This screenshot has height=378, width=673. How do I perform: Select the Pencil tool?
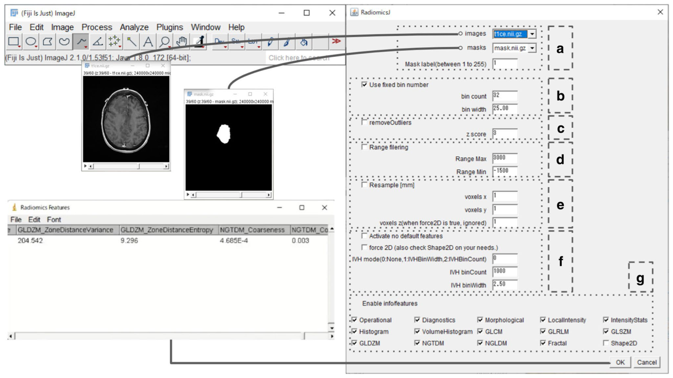point(270,42)
